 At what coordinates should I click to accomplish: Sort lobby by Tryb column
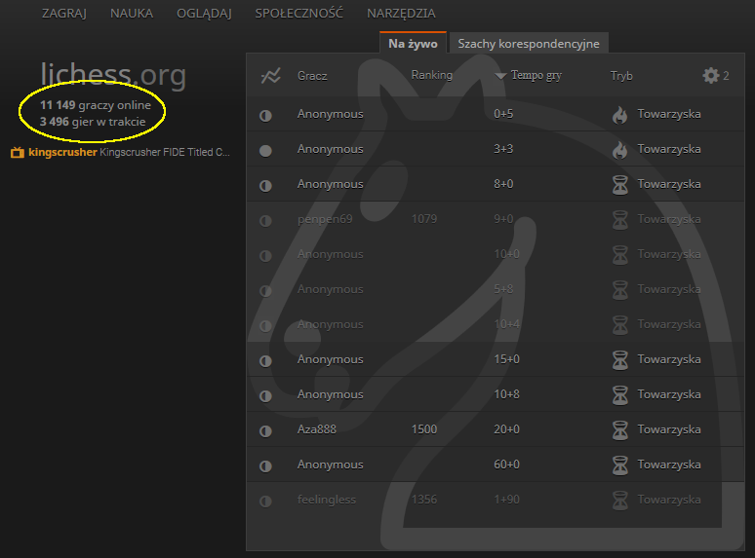[621, 75]
